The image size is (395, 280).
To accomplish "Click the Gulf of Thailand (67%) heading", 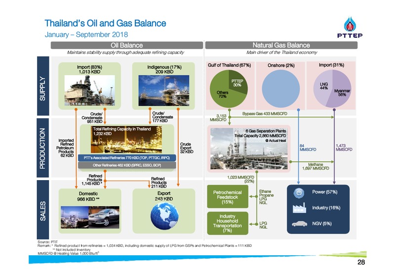I will (229, 65).
